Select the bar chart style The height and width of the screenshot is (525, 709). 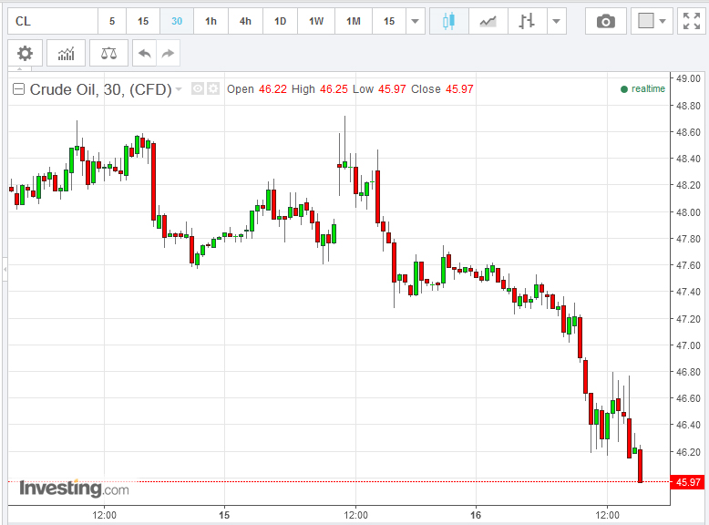(527, 21)
